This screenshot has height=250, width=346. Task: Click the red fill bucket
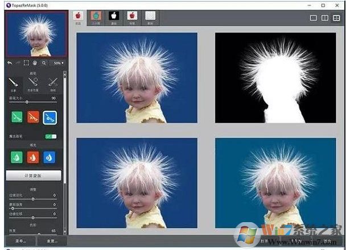click(34, 156)
